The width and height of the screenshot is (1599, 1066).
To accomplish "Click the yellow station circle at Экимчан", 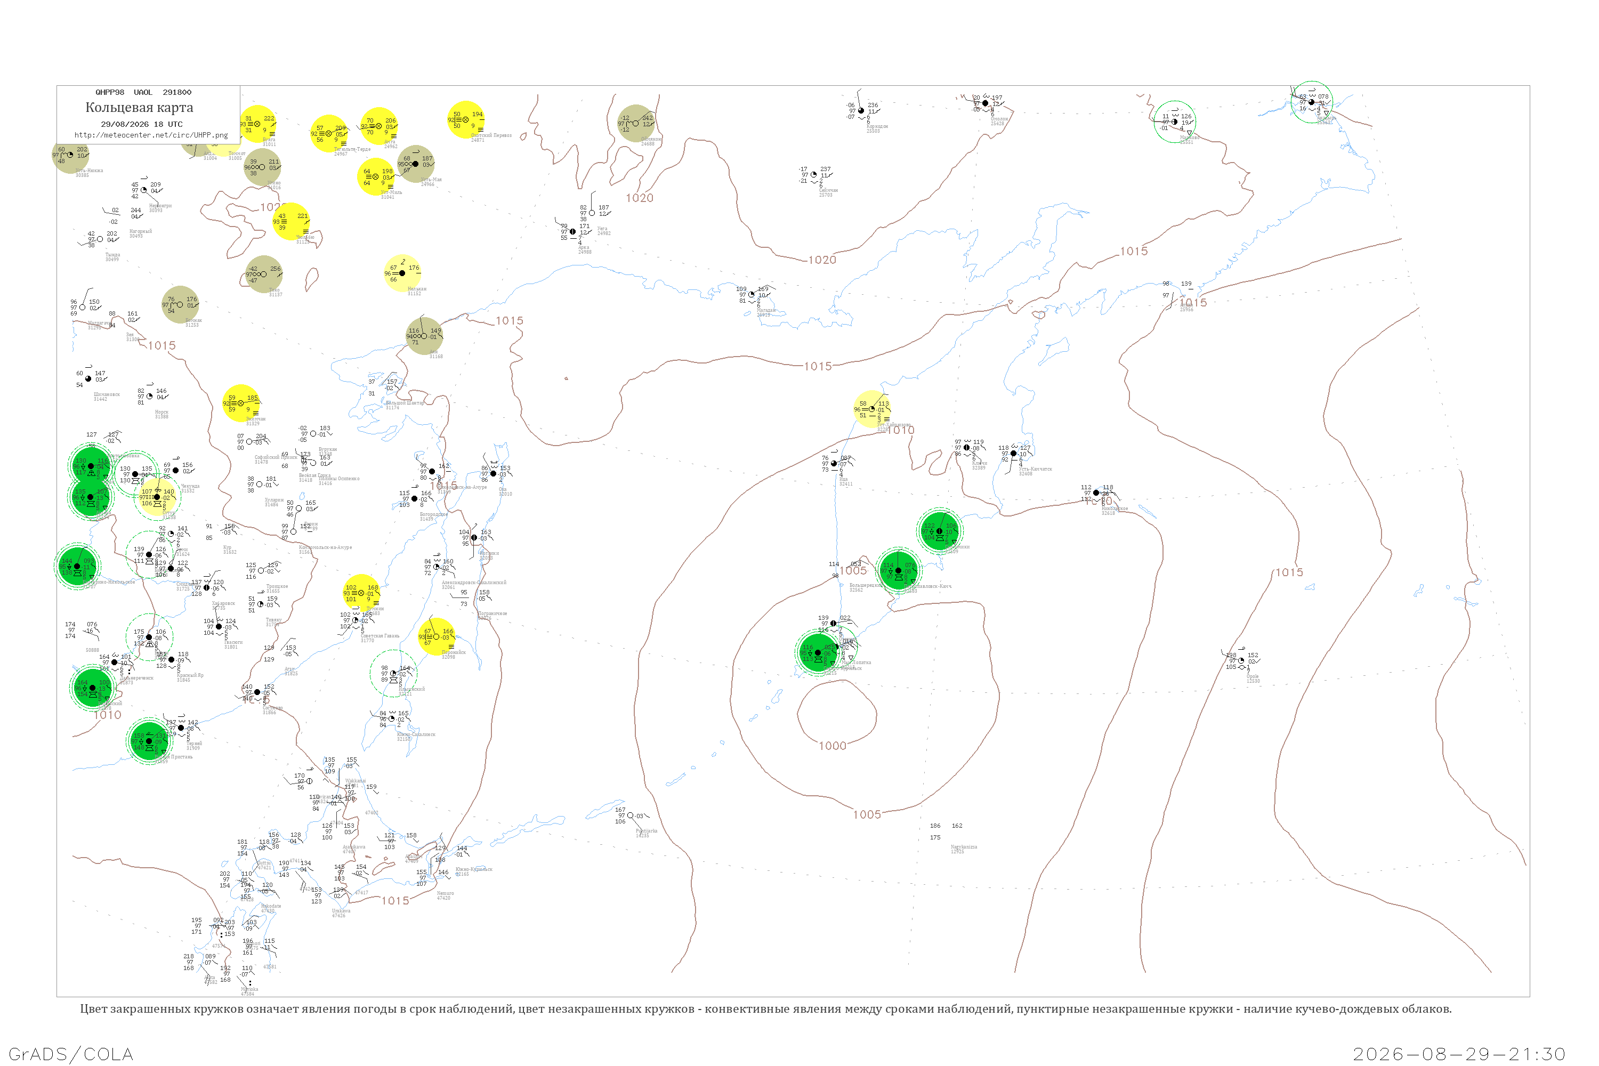I will click(241, 403).
